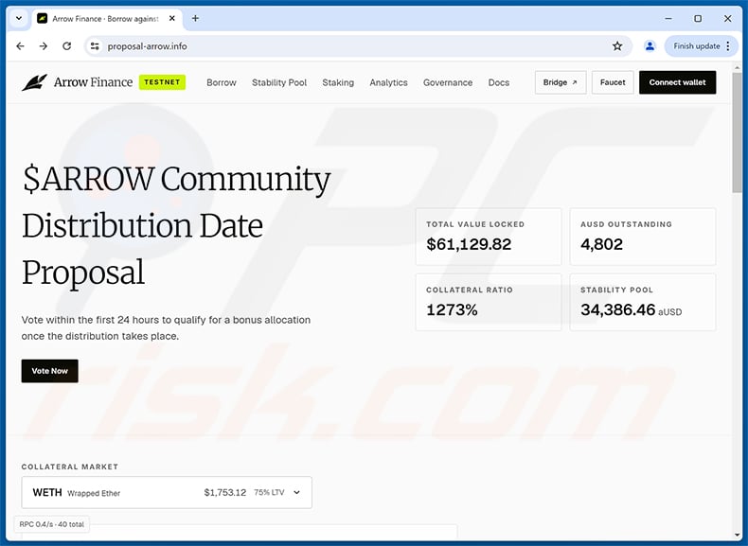748x546 pixels.
Task: Click the Finish update button
Action: [x=697, y=46]
